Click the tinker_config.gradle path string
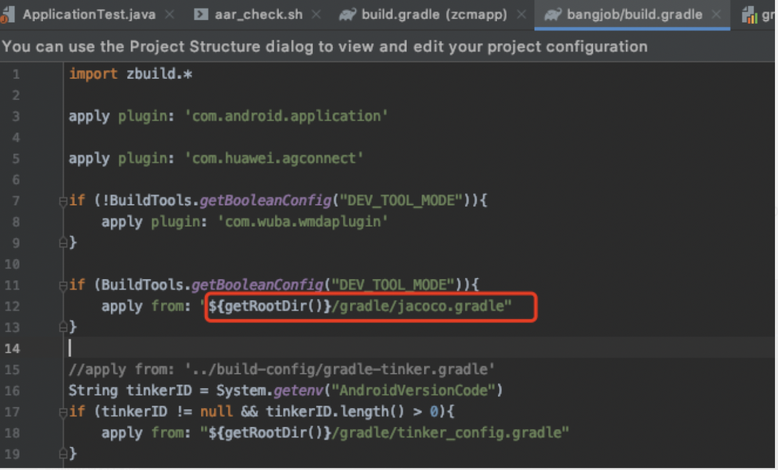This screenshot has width=778, height=470. click(x=385, y=433)
